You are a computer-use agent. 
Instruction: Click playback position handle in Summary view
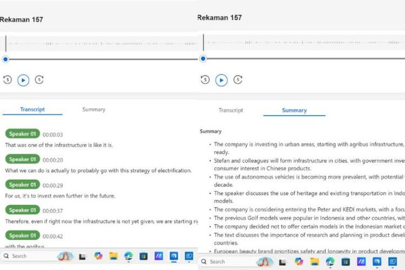coord(203,59)
